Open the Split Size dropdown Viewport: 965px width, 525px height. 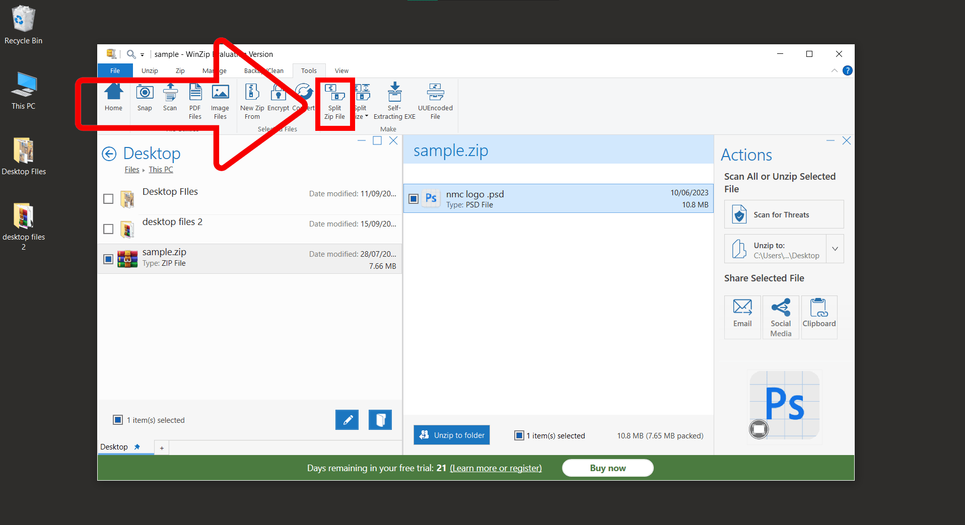tap(366, 116)
